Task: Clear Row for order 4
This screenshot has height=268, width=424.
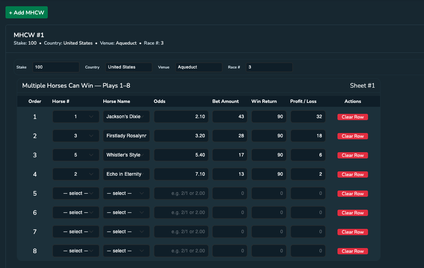Action: click(x=352, y=174)
